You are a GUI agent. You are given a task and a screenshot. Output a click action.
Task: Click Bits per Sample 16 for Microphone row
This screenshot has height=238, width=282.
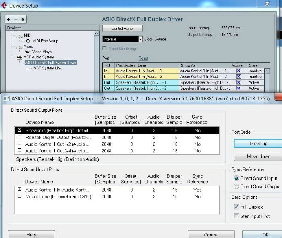[x=175, y=196]
